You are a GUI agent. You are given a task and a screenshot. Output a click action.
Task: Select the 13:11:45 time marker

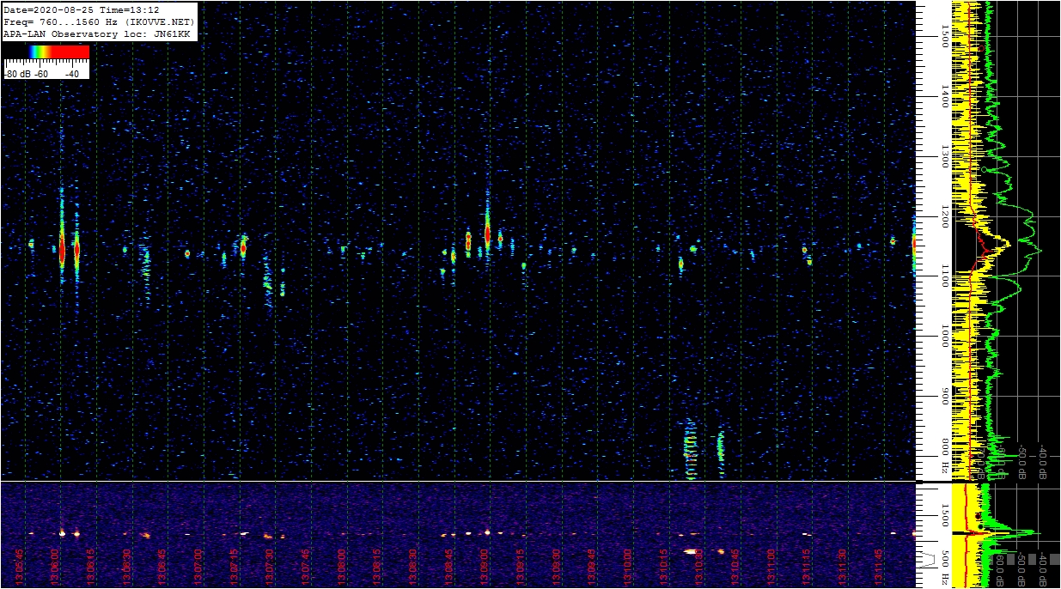[879, 567]
